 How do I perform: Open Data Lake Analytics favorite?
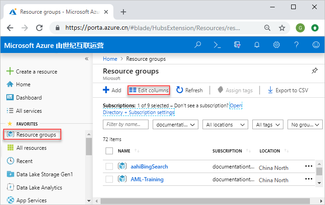(35, 187)
